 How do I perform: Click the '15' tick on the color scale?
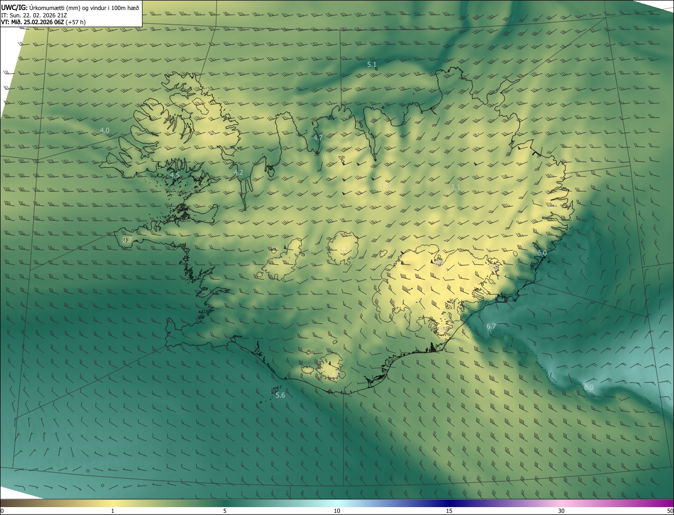pyautogui.click(x=449, y=511)
